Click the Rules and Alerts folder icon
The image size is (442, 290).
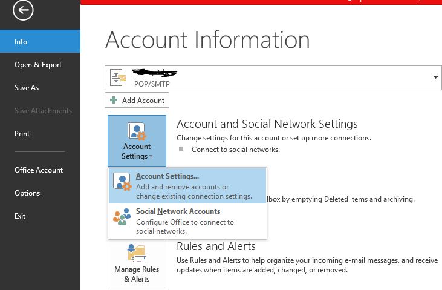coord(137,252)
